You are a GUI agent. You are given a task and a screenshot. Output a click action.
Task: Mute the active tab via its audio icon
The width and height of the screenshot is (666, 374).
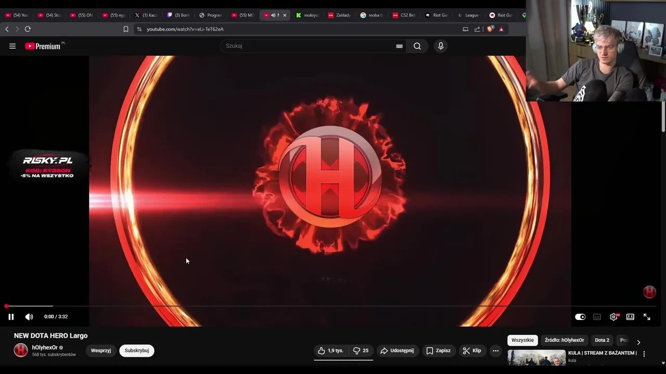pyautogui.click(x=273, y=15)
